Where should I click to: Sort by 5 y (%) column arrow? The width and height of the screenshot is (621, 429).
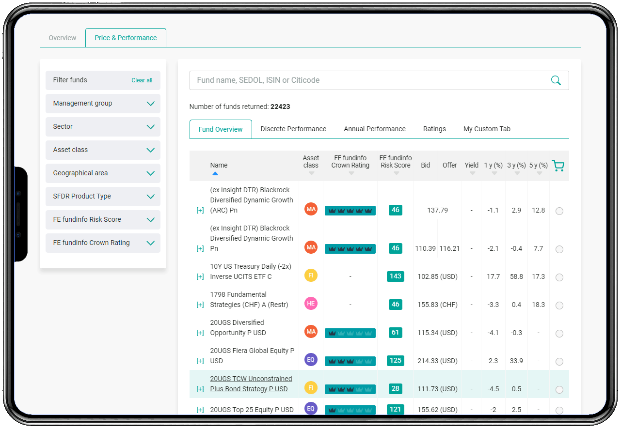539,173
